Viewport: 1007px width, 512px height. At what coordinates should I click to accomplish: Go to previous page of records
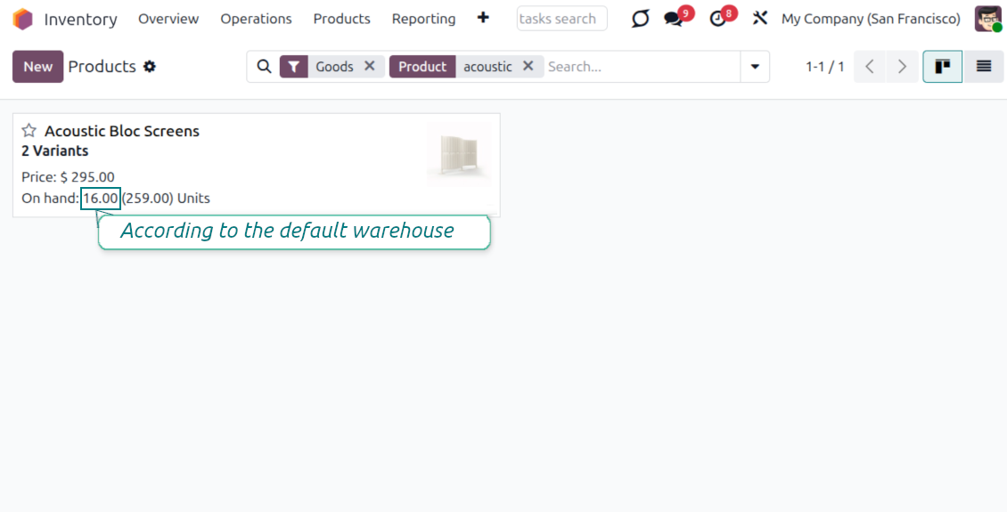click(870, 67)
